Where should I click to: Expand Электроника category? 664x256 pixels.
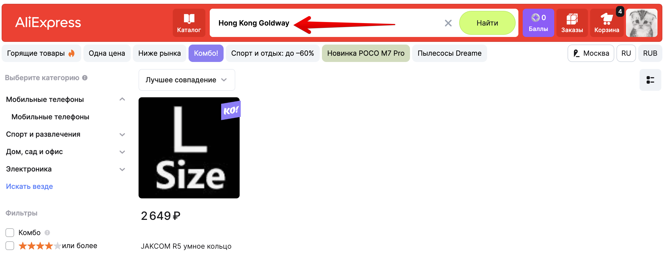coord(122,169)
